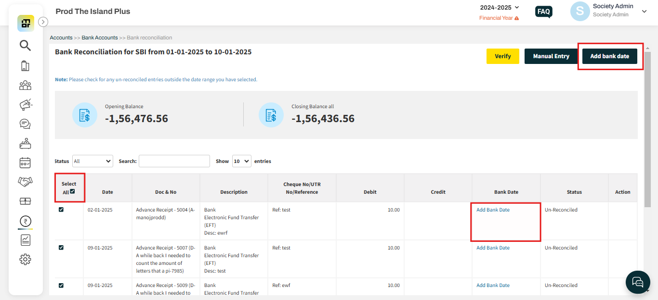Open the rupee accounts icon in sidebar

pos(25,221)
